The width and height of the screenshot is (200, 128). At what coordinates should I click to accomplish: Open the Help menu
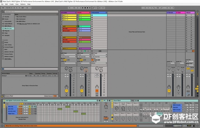29,4
